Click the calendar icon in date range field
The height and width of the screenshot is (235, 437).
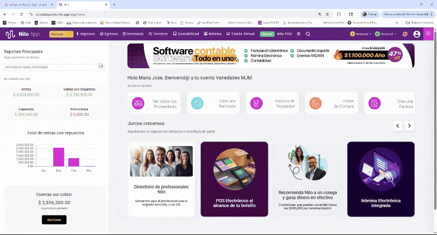point(100,66)
